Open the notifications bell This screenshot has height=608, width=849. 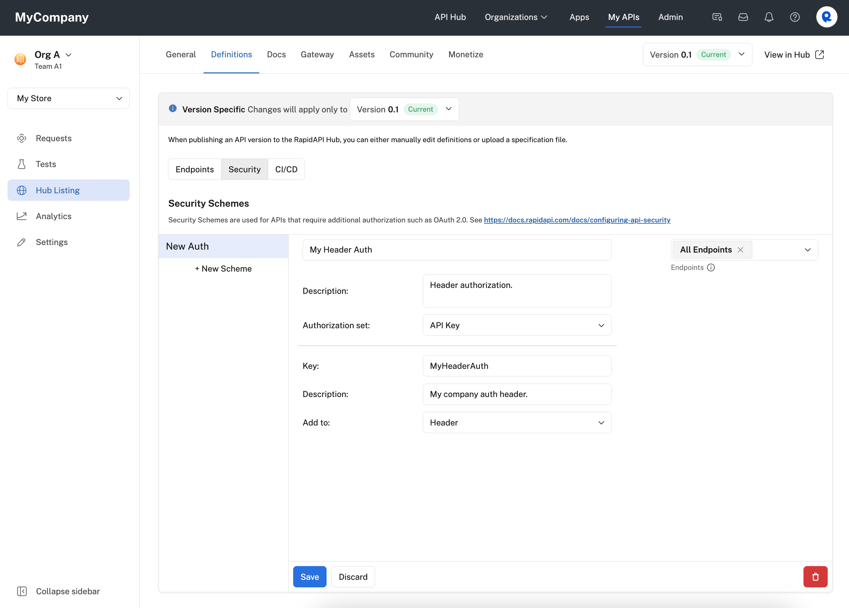pos(768,17)
